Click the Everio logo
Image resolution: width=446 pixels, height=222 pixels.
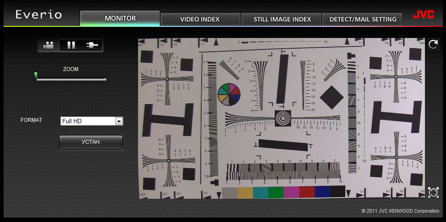click(x=39, y=14)
